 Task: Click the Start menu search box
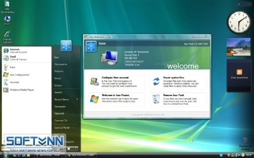click(27, 148)
